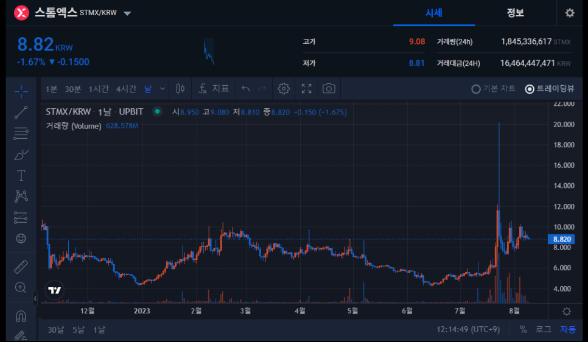Set the range to 1날
Image resolution: width=588 pixels, height=342 pixels.
pos(99,330)
